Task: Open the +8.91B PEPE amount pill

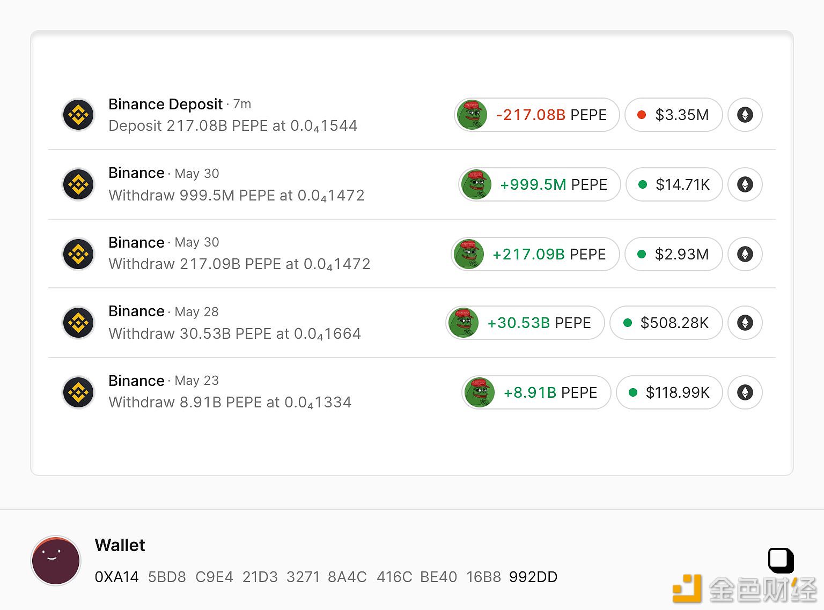Action: point(536,392)
